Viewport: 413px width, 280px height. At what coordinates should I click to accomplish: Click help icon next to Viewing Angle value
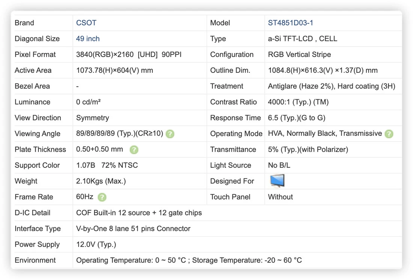coord(170,134)
